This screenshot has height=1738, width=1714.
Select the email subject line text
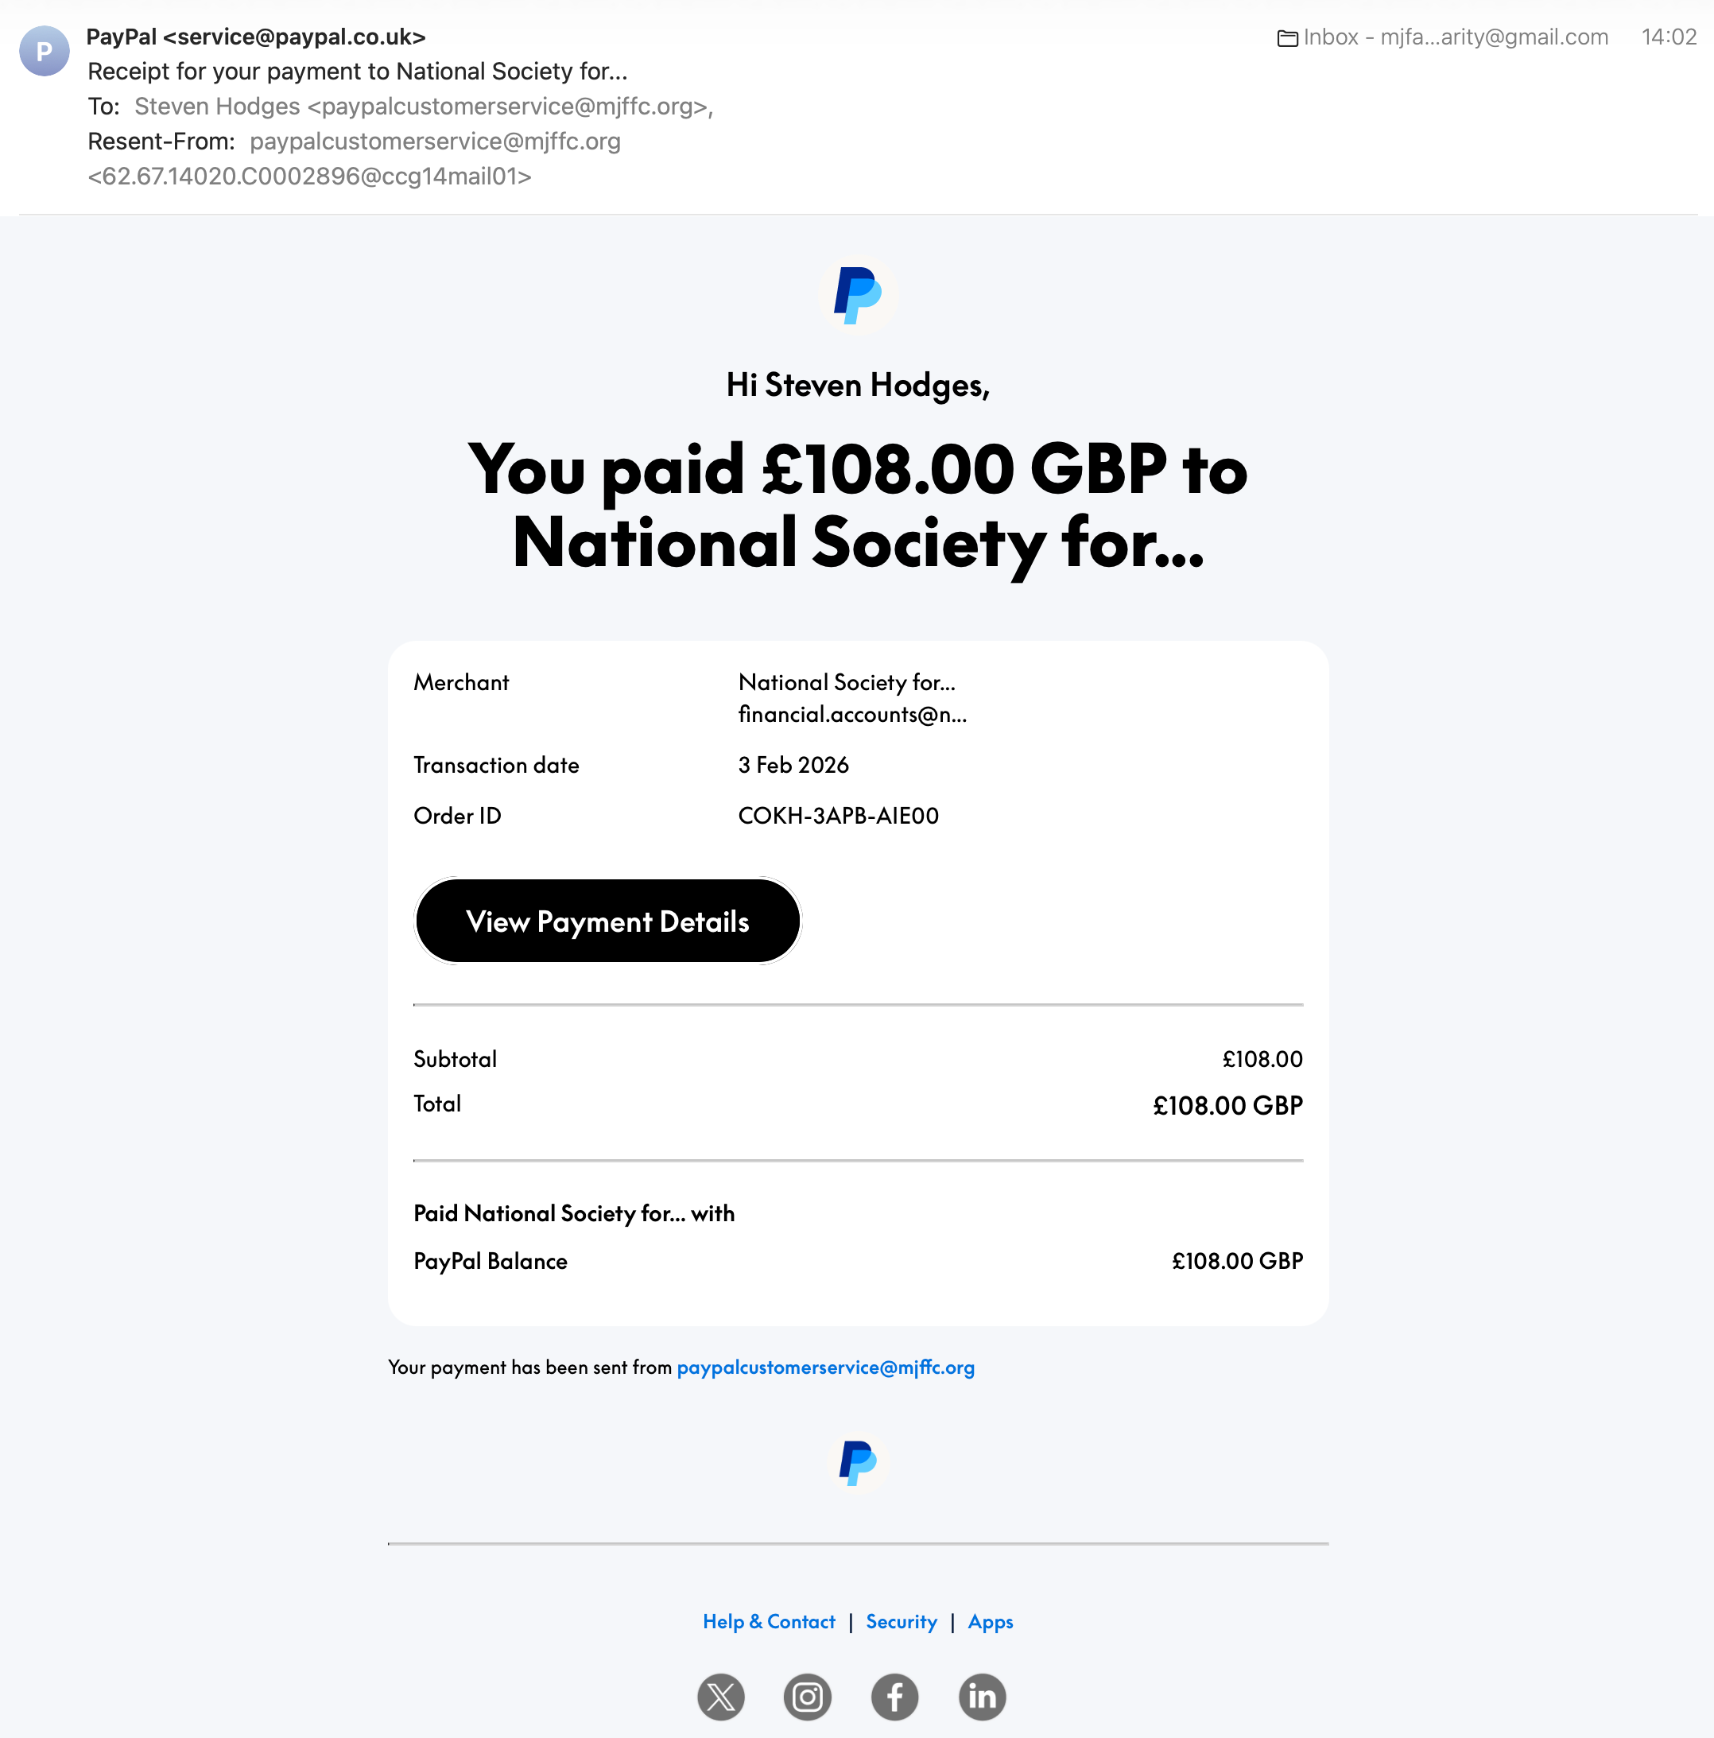click(x=357, y=71)
